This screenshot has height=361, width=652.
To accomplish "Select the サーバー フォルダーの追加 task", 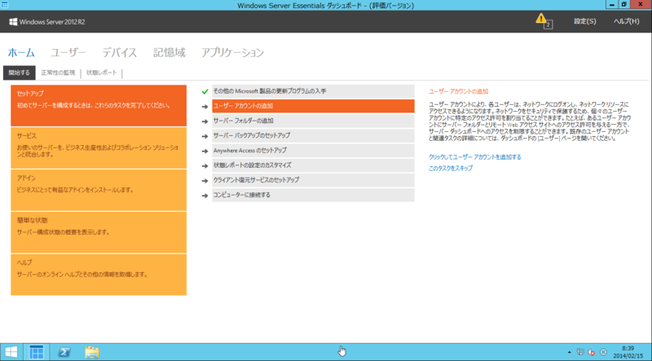I will (313, 121).
